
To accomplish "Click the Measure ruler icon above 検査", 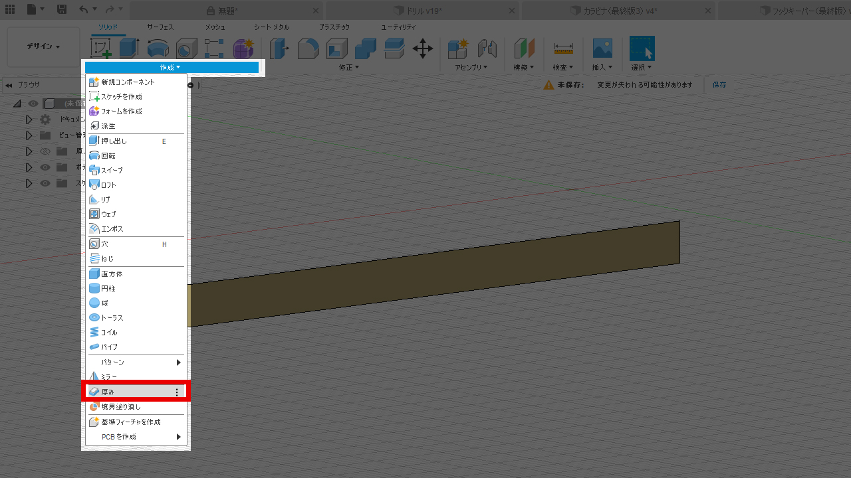I will coord(563,48).
